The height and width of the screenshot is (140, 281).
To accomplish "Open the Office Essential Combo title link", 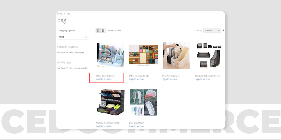I will (139, 76).
